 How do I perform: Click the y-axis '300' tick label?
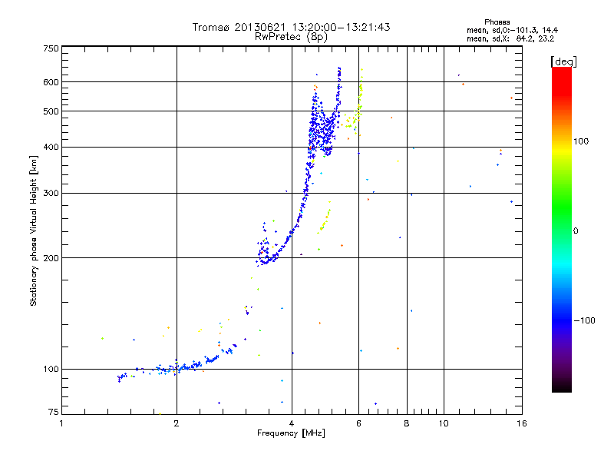pyautogui.click(x=51, y=194)
